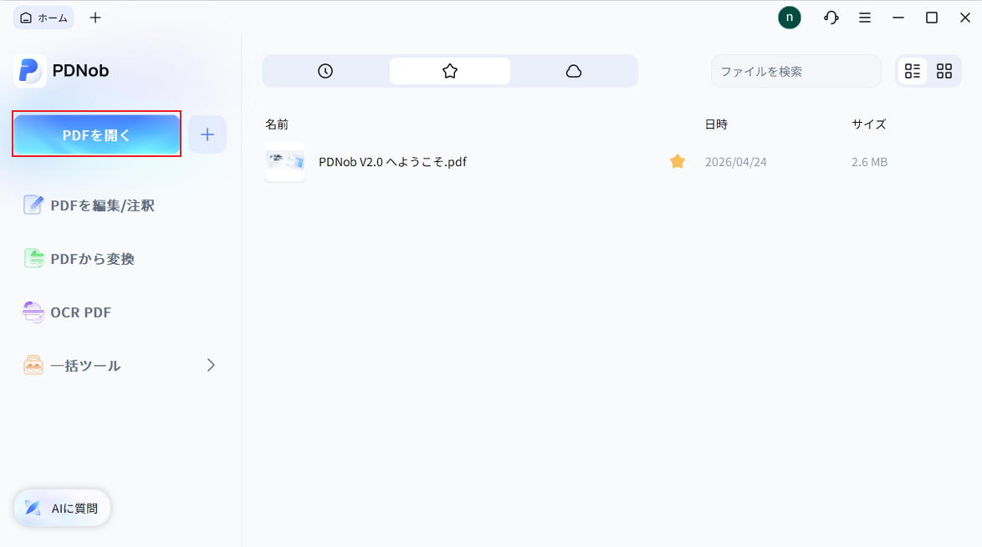
Task: Click the 名前 column header
Action: (277, 124)
